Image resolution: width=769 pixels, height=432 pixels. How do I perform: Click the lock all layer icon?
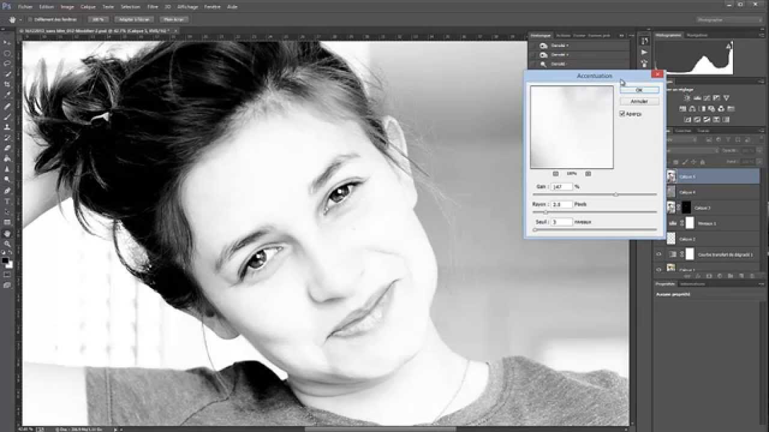click(x=702, y=162)
